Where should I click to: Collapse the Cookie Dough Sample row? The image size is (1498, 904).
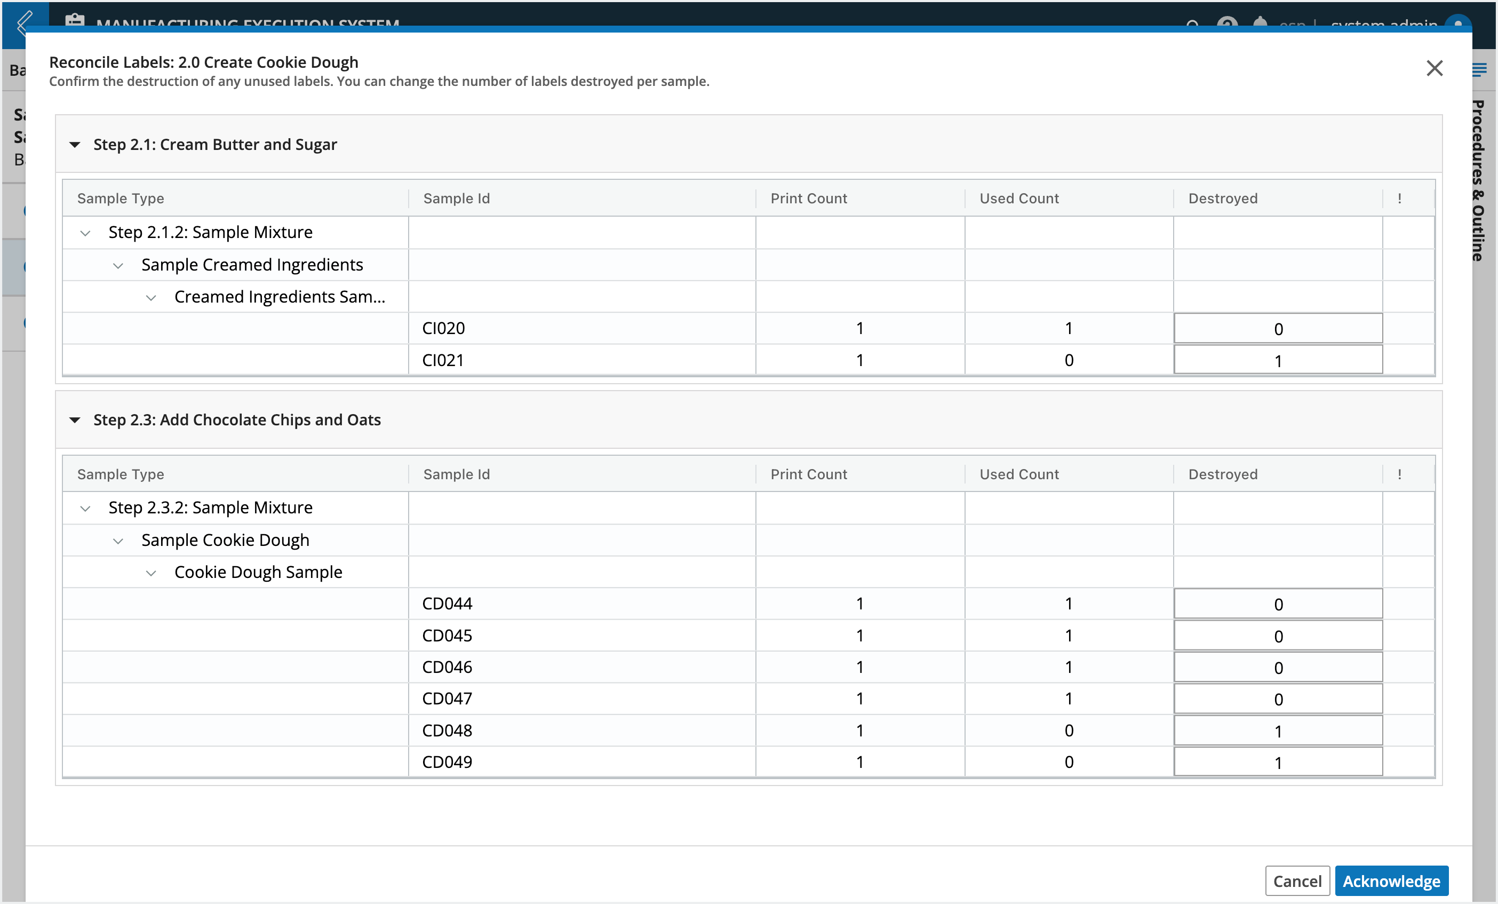pyautogui.click(x=151, y=573)
